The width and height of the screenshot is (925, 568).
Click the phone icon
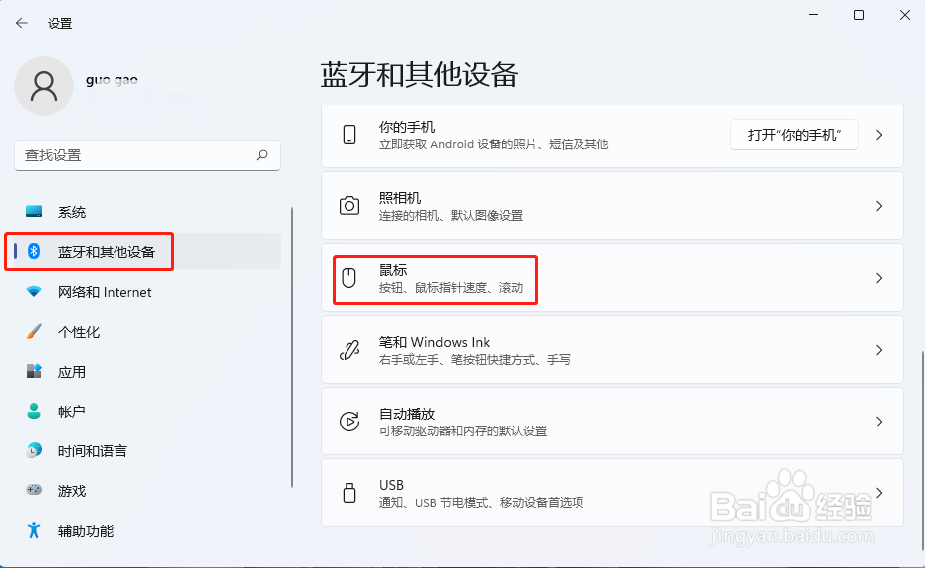(349, 135)
